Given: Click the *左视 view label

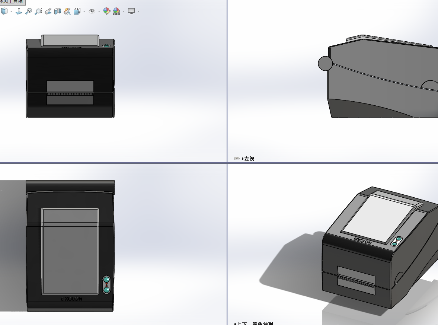Looking at the screenshot, I should [248, 159].
